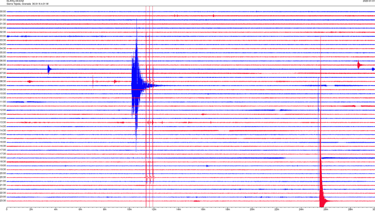Select the 05:30 trace time label

[3, 57]
